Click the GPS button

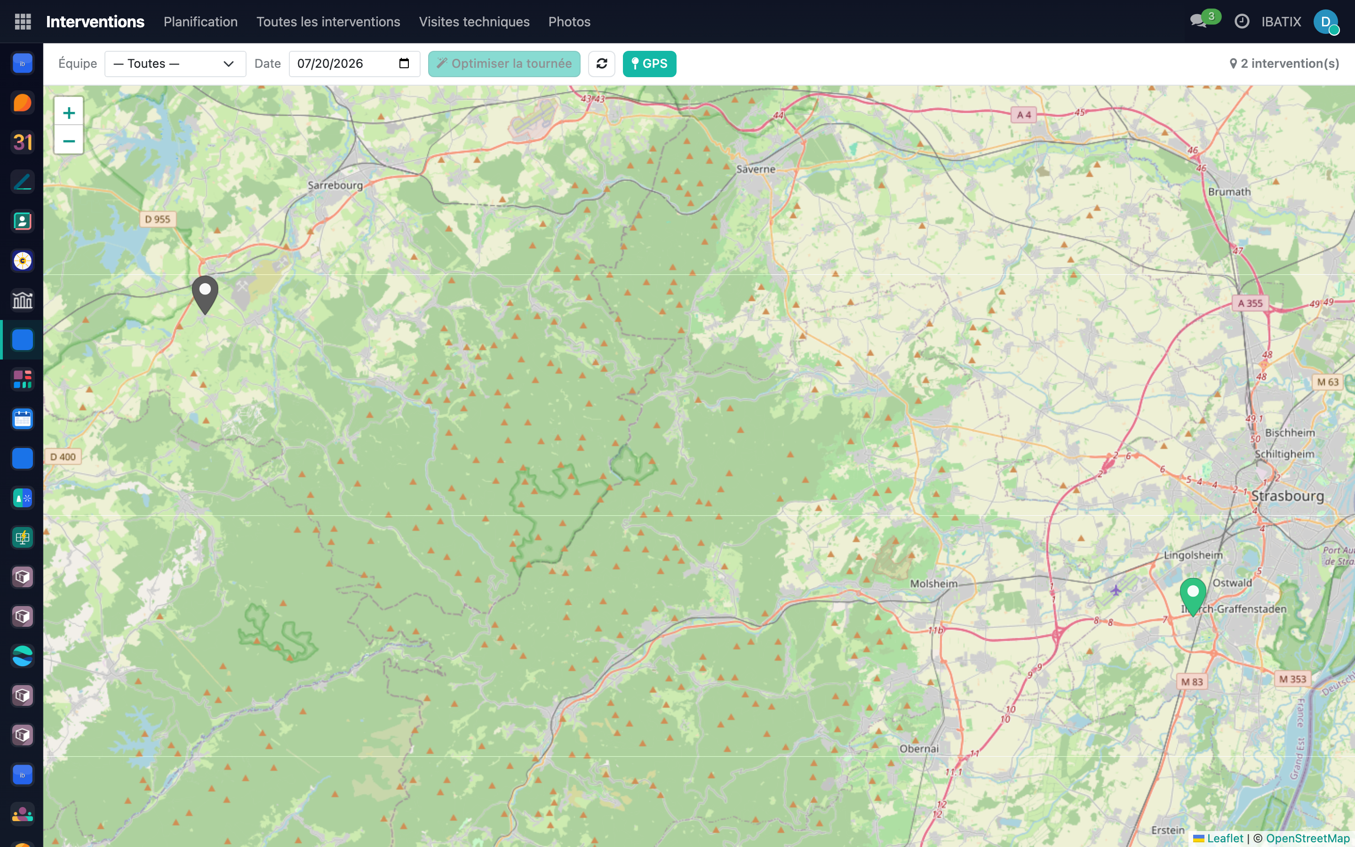point(649,64)
